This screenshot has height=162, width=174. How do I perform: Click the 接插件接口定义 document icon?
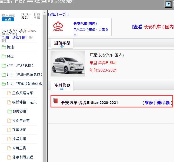(9, 102)
